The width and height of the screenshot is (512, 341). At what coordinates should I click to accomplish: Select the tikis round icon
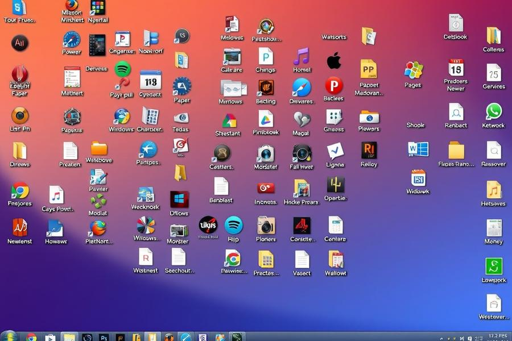coord(208,225)
